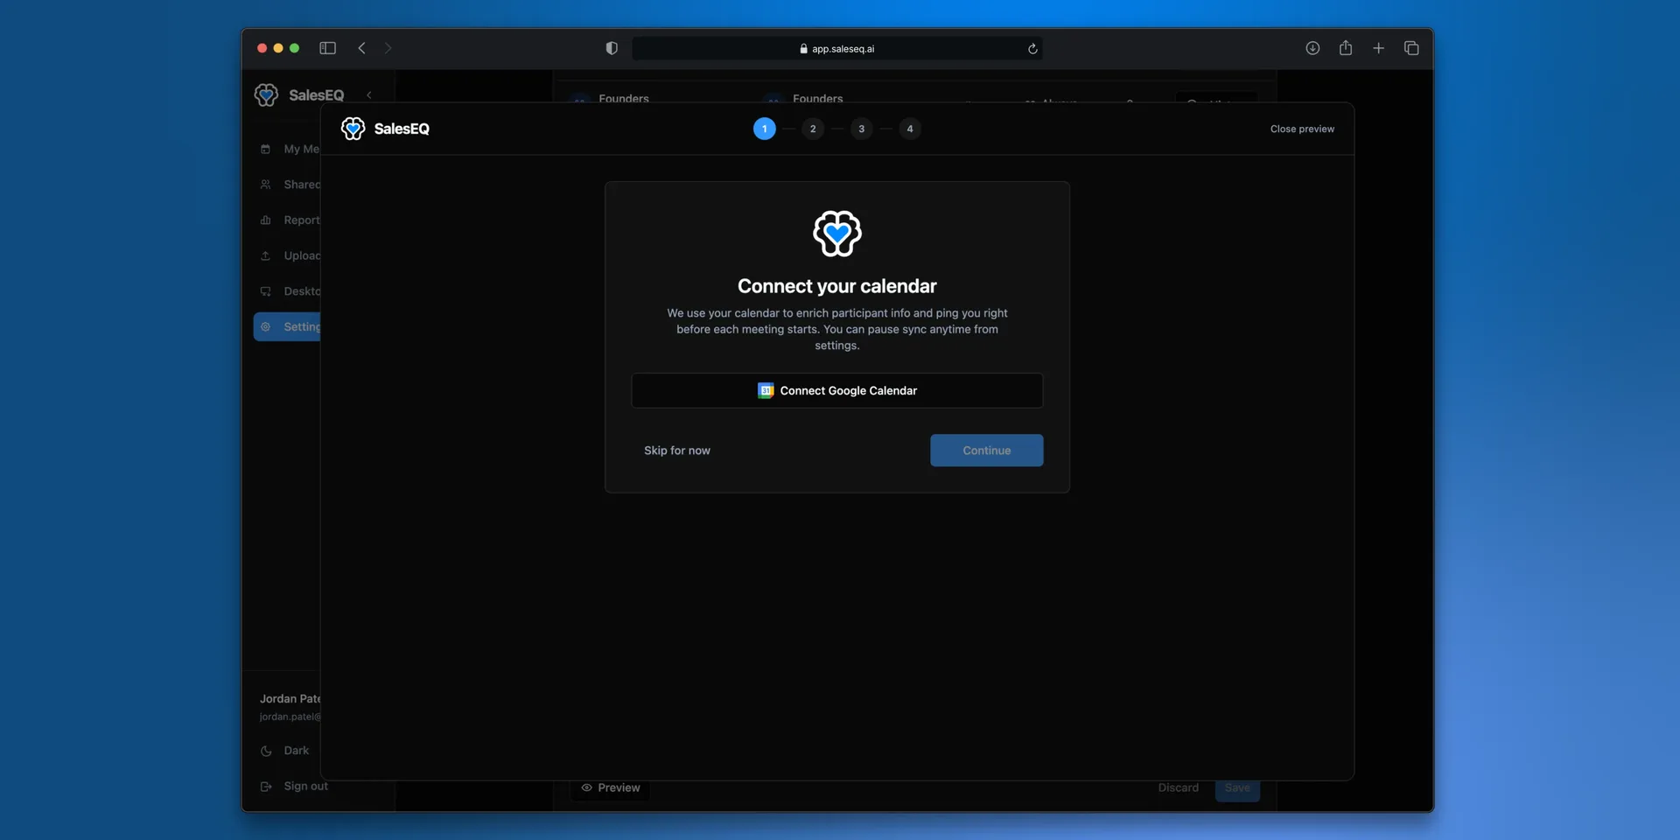The width and height of the screenshot is (1680, 840).
Task: Open new Safari tab with plus
Action: click(1378, 48)
